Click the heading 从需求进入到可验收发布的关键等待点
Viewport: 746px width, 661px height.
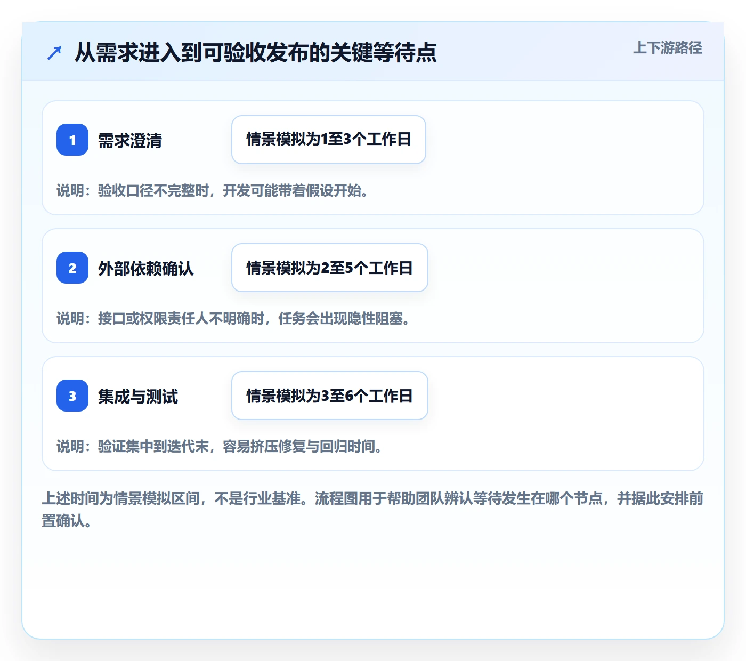256,52
